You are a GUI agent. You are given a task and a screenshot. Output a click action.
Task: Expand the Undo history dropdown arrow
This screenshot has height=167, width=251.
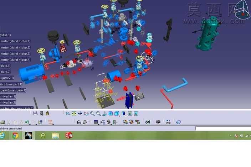[30, 125]
